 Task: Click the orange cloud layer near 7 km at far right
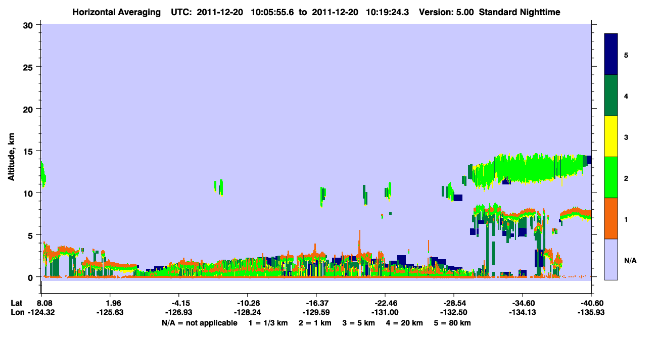tap(576, 212)
